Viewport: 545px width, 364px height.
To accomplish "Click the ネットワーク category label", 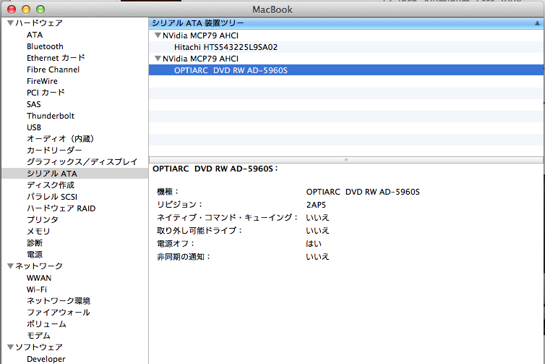I will 39,266.
